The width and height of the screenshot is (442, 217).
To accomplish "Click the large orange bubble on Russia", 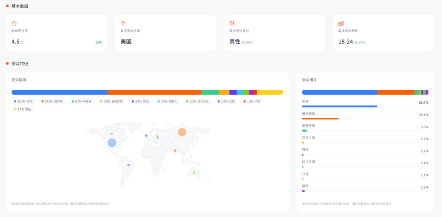I will tap(182, 132).
